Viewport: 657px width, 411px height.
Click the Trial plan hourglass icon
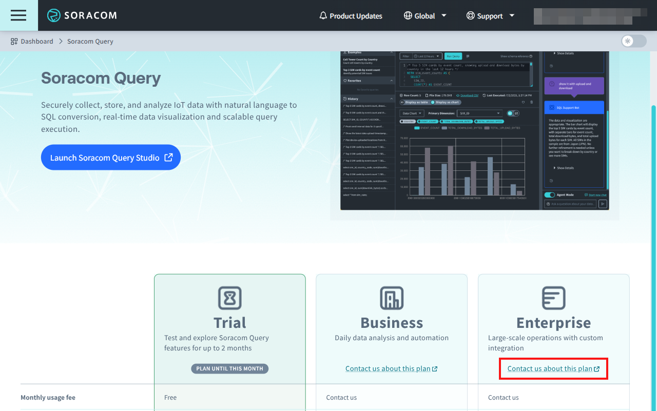click(229, 298)
